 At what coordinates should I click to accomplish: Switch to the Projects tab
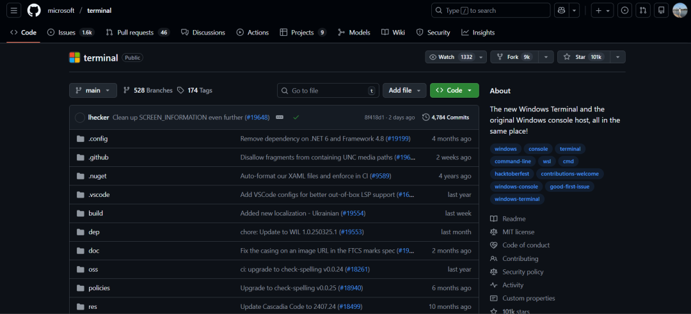[303, 33]
